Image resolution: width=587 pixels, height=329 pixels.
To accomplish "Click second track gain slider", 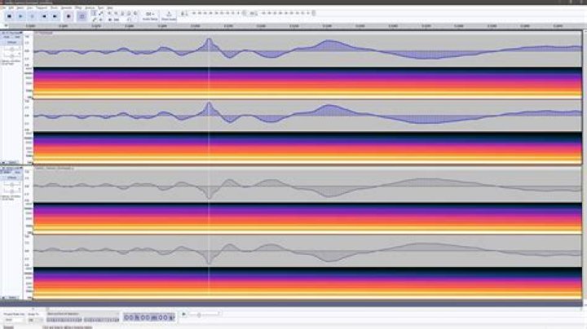I will 11,184.
